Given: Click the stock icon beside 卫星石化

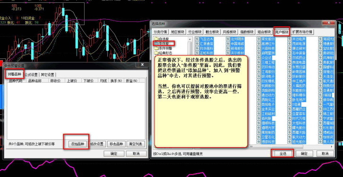Looking at the screenshot, I should coord(259,137).
